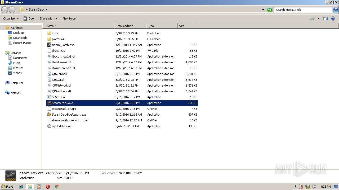The height and width of the screenshot is (190, 339).
Task: Select the steamcrack_en.qm file icon
Action: (x=49, y=109)
